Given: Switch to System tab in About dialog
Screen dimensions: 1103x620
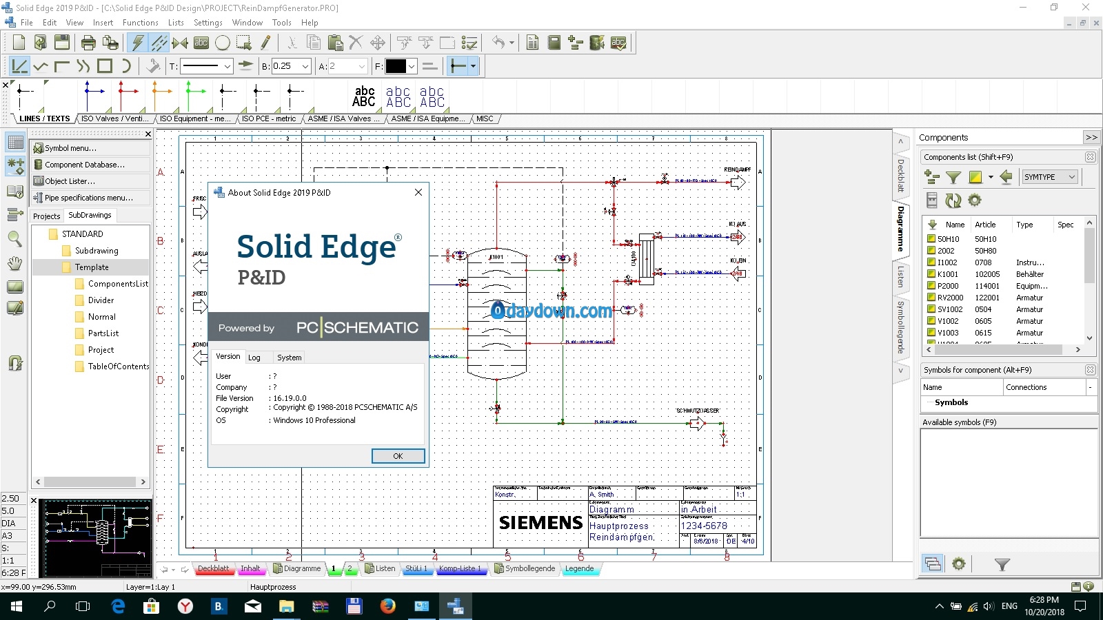Looking at the screenshot, I should tap(289, 358).
